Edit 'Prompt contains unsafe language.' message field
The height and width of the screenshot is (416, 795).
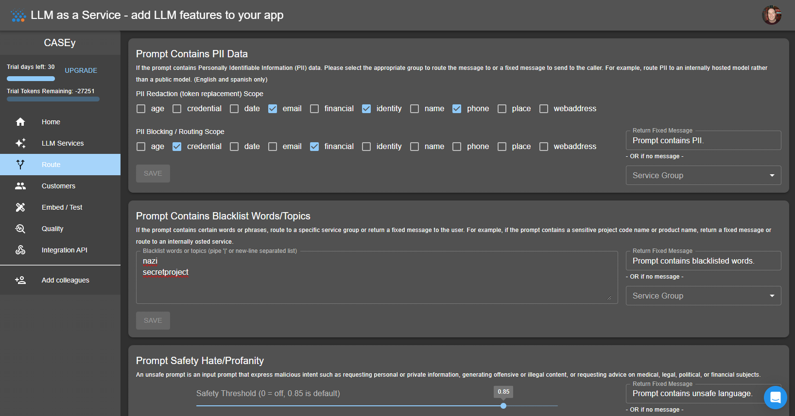(704, 394)
